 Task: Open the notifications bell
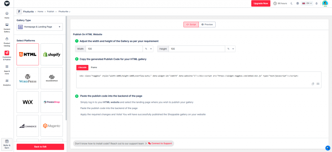click(x=316, y=3)
